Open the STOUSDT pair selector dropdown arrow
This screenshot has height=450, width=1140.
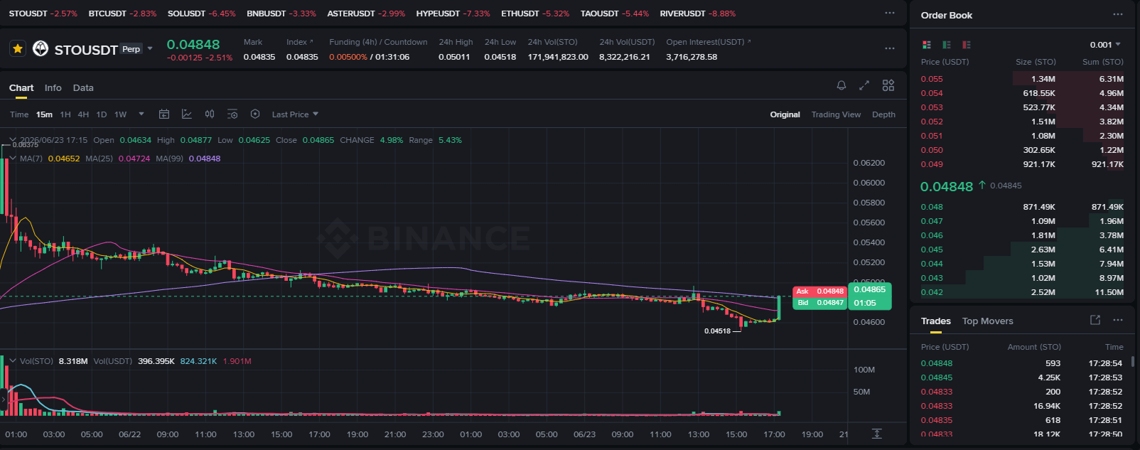click(150, 48)
